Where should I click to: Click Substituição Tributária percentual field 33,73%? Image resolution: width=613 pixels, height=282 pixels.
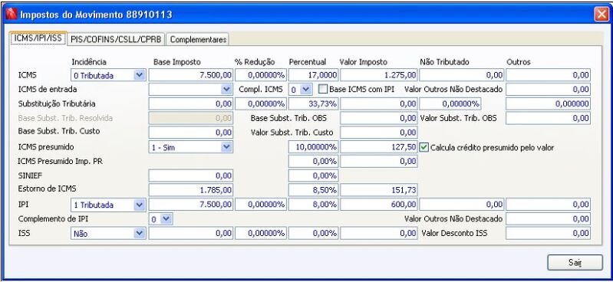coord(314,104)
